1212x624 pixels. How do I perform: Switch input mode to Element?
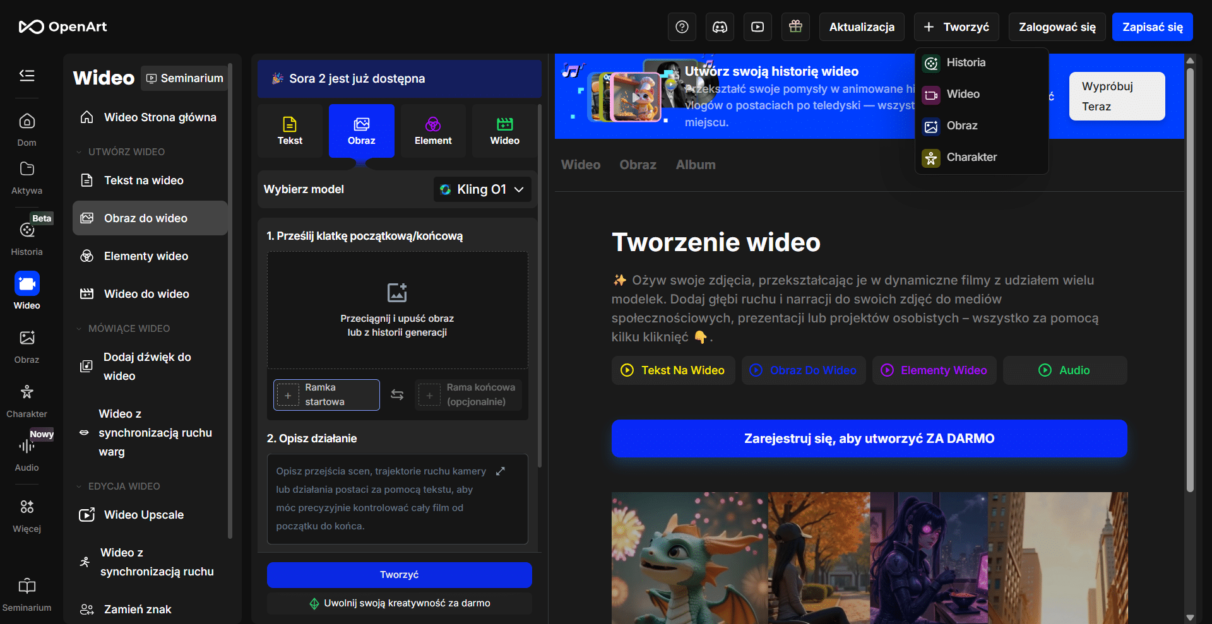pos(433,131)
